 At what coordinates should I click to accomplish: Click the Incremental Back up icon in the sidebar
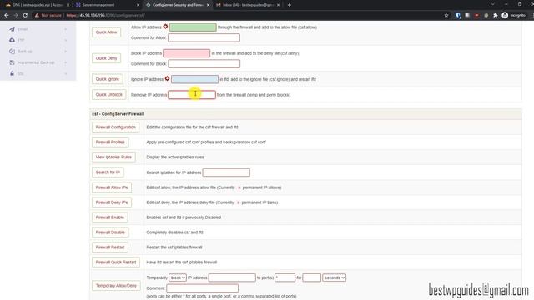[12, 62]
